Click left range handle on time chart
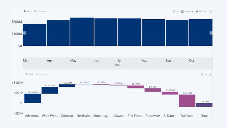The image size is (227, 128). 24,33
